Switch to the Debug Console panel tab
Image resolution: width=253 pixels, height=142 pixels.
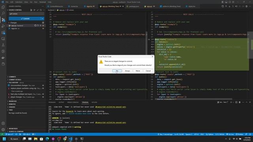point(73,103)
